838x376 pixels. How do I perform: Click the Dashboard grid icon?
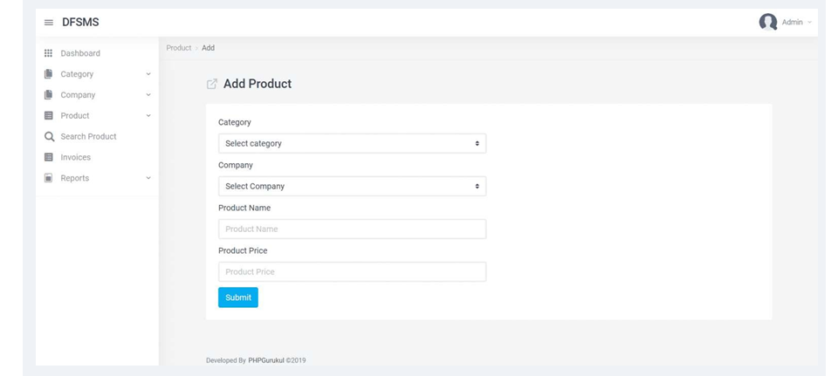click(x=49, y=53)
